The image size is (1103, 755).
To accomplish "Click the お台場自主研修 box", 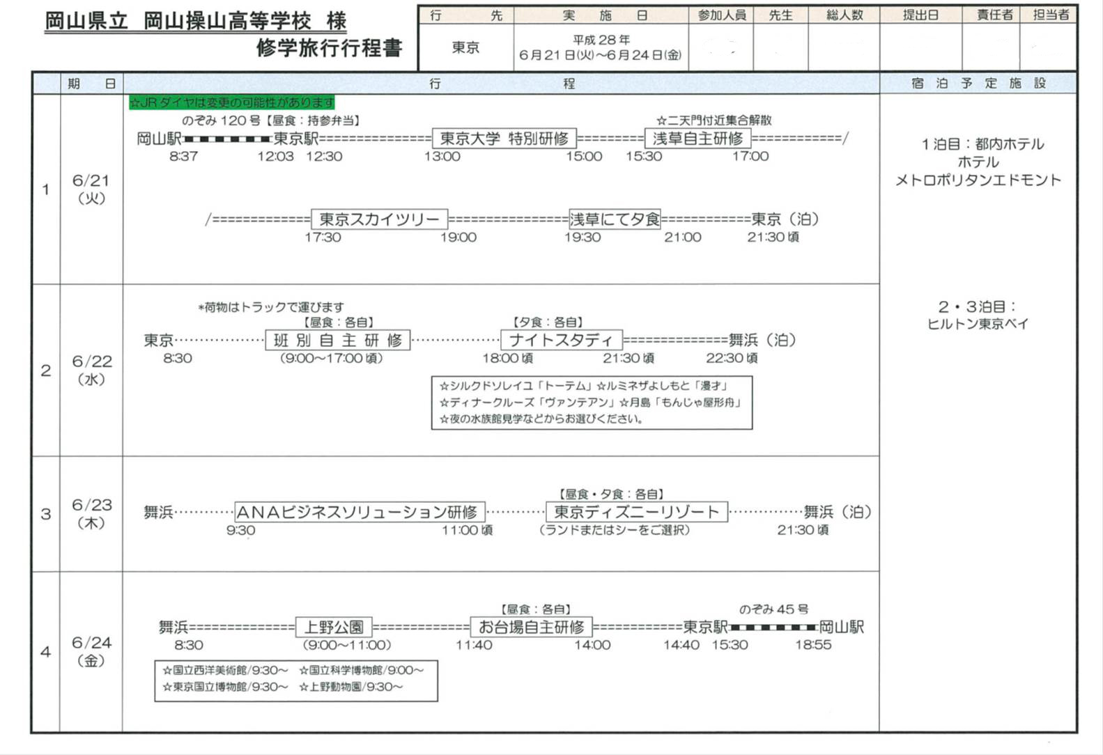I will 531,627.
